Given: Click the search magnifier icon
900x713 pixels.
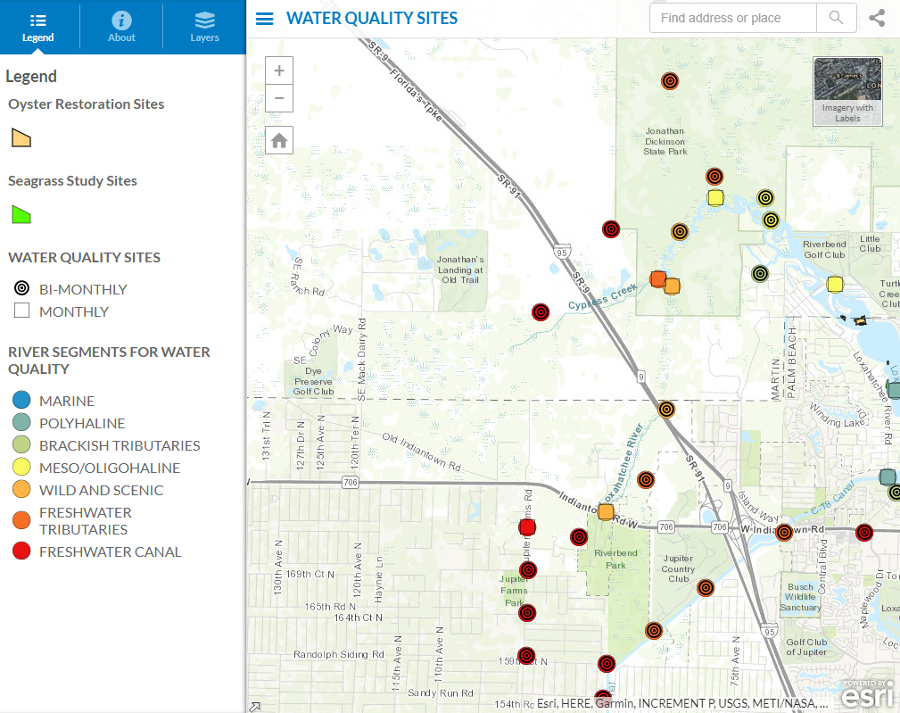Looking at the screenshot, I should tap(836, 18).
